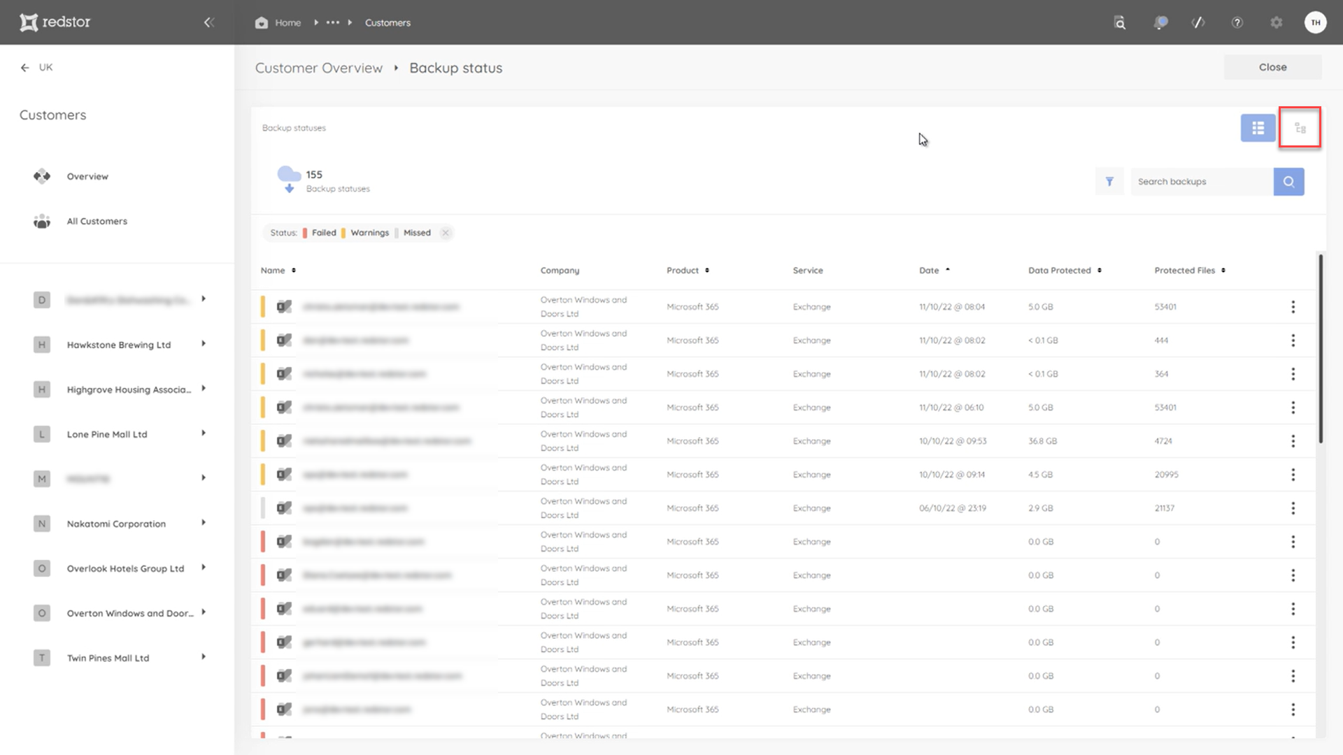Click the Close button

[1272, 67]
